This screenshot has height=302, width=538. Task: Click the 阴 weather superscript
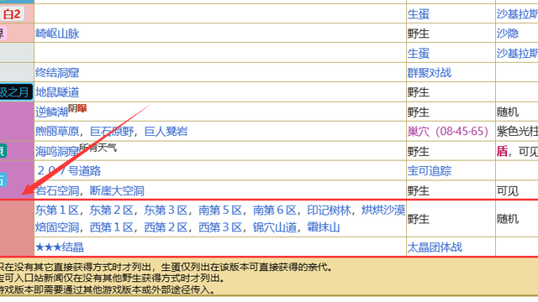pyautogui.click(x=73, y=108)
